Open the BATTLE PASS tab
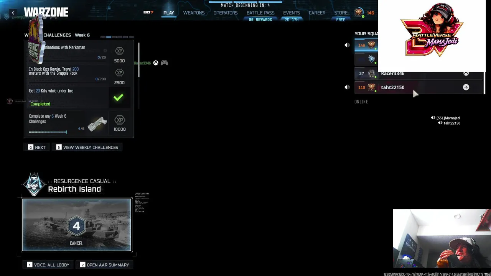491x276 pixels. point(260,13)
